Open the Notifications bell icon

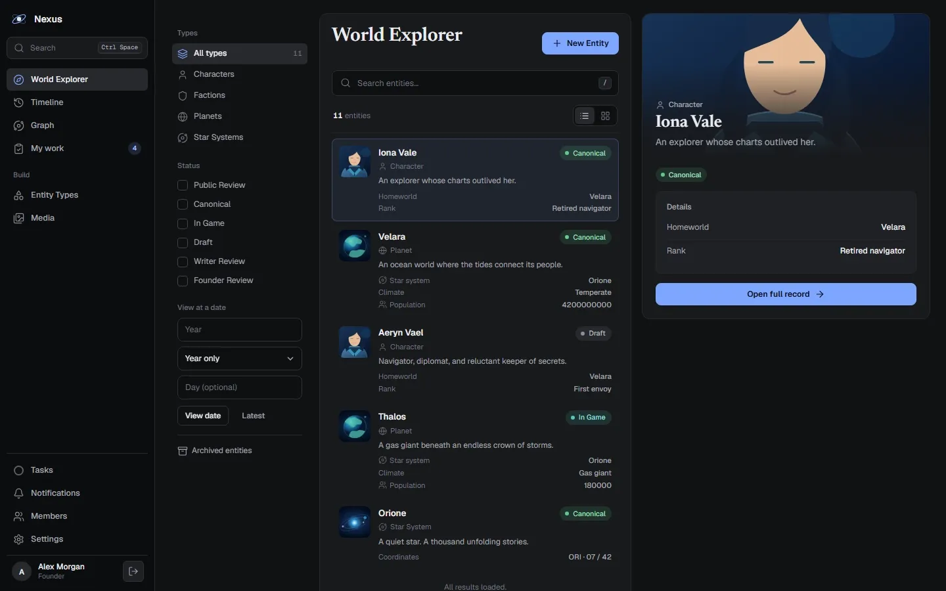pyautogui.click(x=18, y=493)
